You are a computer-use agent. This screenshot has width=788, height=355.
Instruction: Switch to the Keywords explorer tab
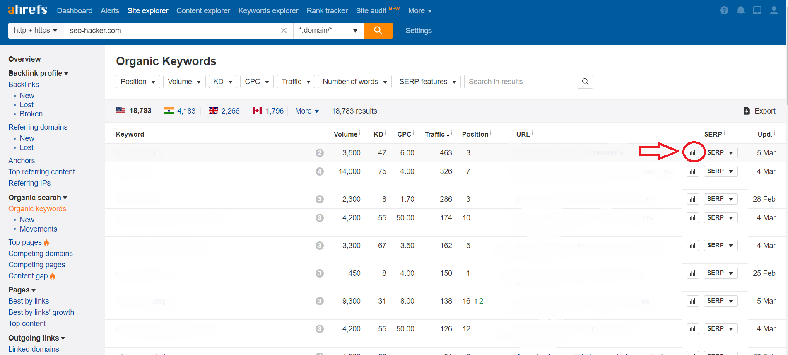(x=268, y=11)
